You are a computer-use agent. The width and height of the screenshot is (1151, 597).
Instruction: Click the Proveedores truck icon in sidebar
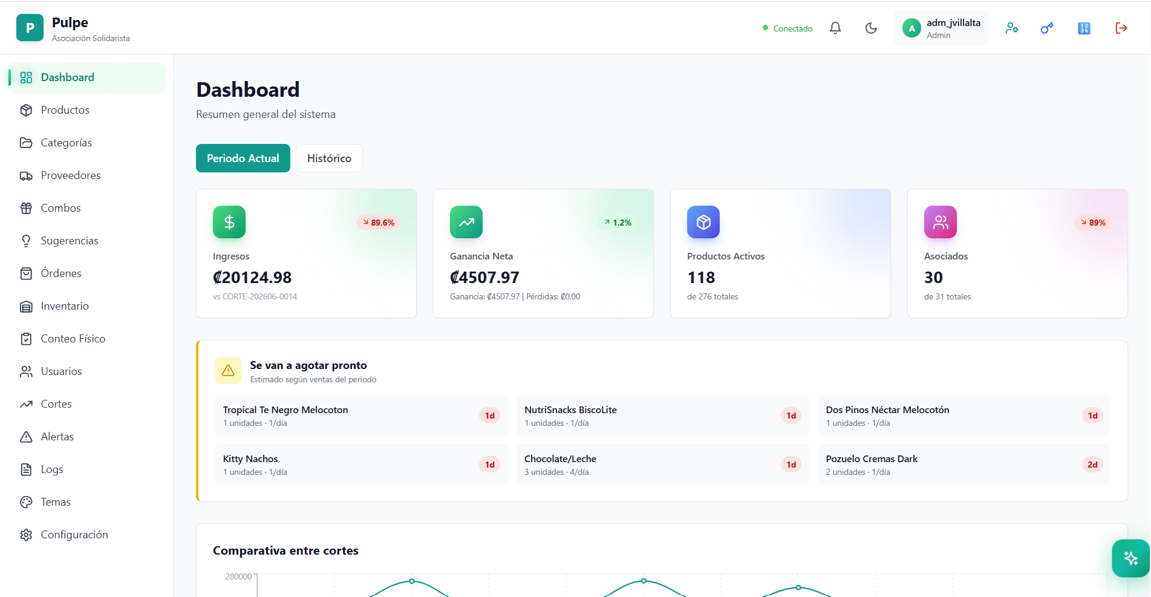coord(26,175)
